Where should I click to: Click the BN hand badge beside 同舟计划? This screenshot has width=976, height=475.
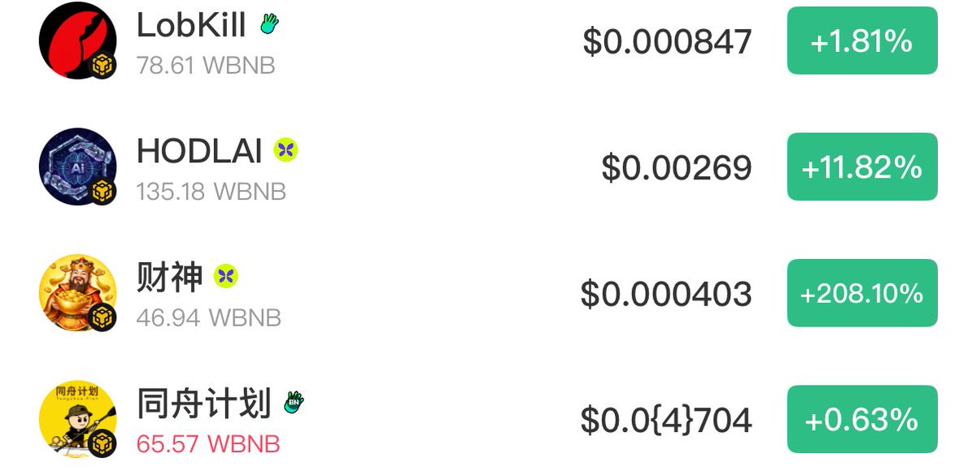(x=294, y=403)
